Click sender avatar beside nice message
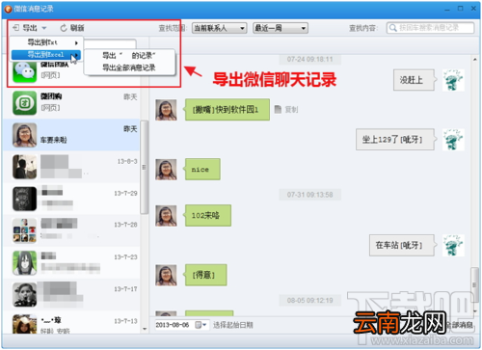Viewport: 482px width, 350px height. pos(166,169)
